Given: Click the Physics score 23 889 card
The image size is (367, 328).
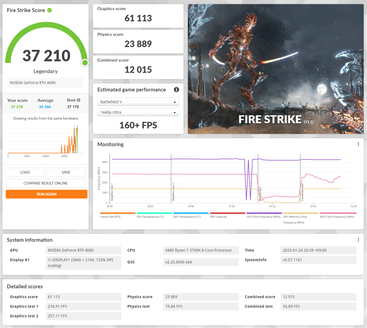Looking at the screenshot, I should point(138,42).
